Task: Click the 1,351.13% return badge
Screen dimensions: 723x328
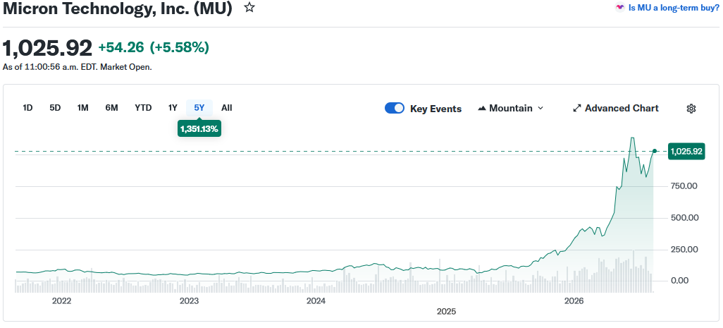Action: 199,129
